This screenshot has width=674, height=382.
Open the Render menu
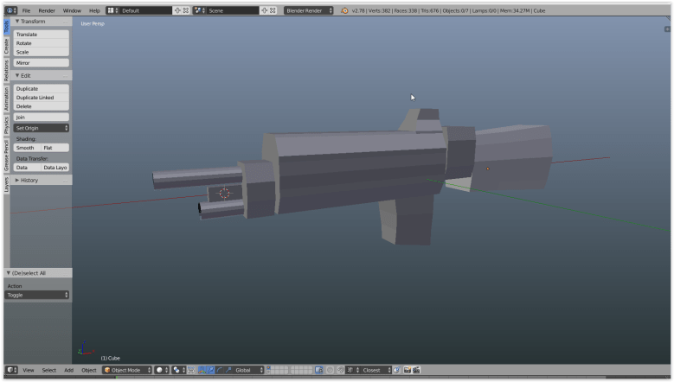46,10
